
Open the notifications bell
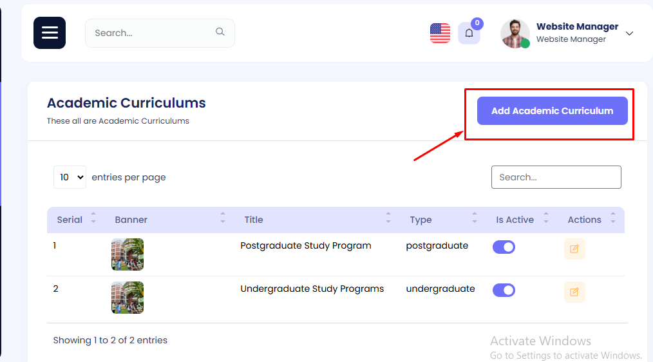(469, 33)
